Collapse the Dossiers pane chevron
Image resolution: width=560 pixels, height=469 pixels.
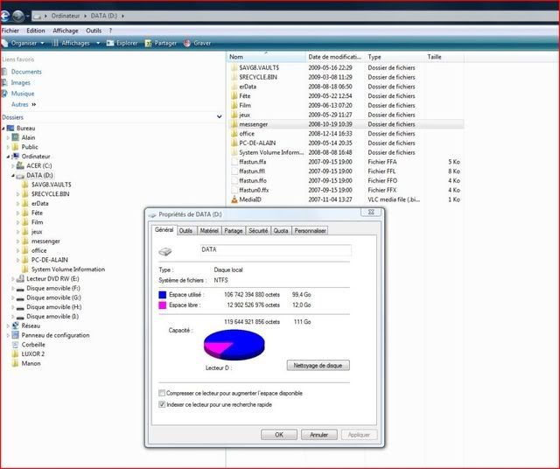(220, 116)
